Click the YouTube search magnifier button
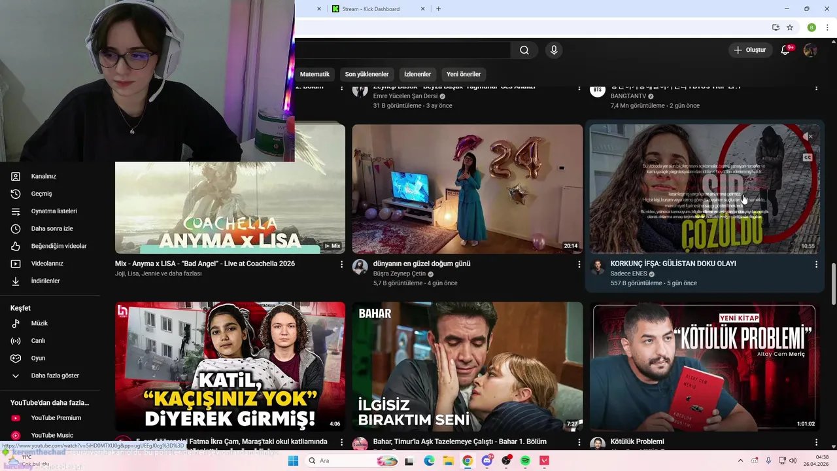837x471 pixels. pos(524,50)
